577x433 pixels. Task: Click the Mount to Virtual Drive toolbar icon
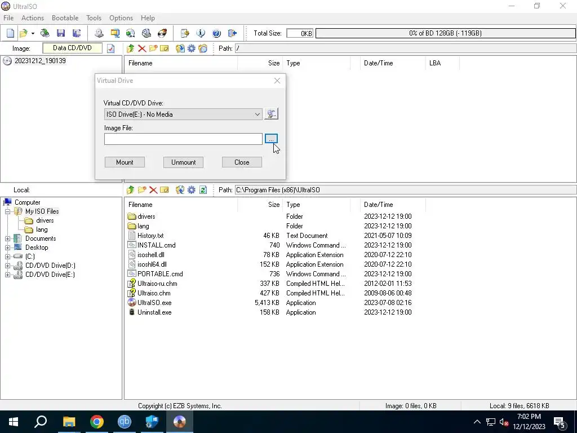[x=147, y=33]
